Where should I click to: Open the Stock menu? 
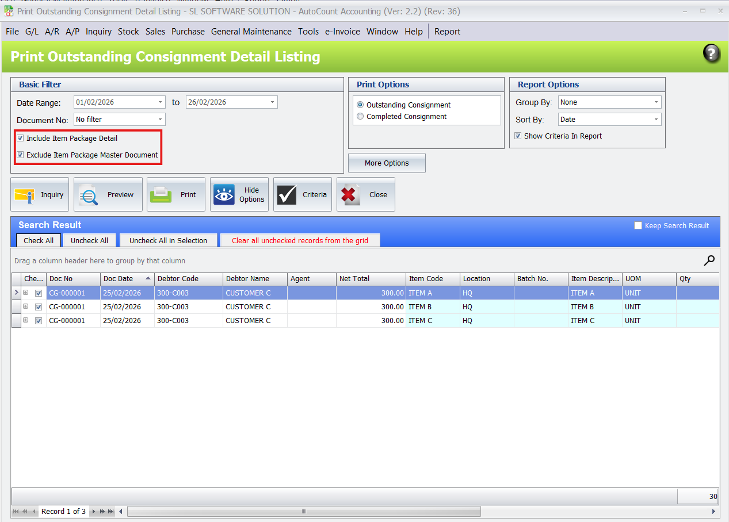point(128,32)
